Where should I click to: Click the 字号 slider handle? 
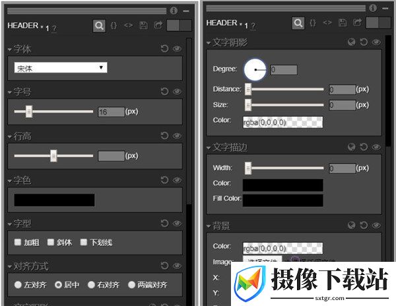click(x=29, y=111)
